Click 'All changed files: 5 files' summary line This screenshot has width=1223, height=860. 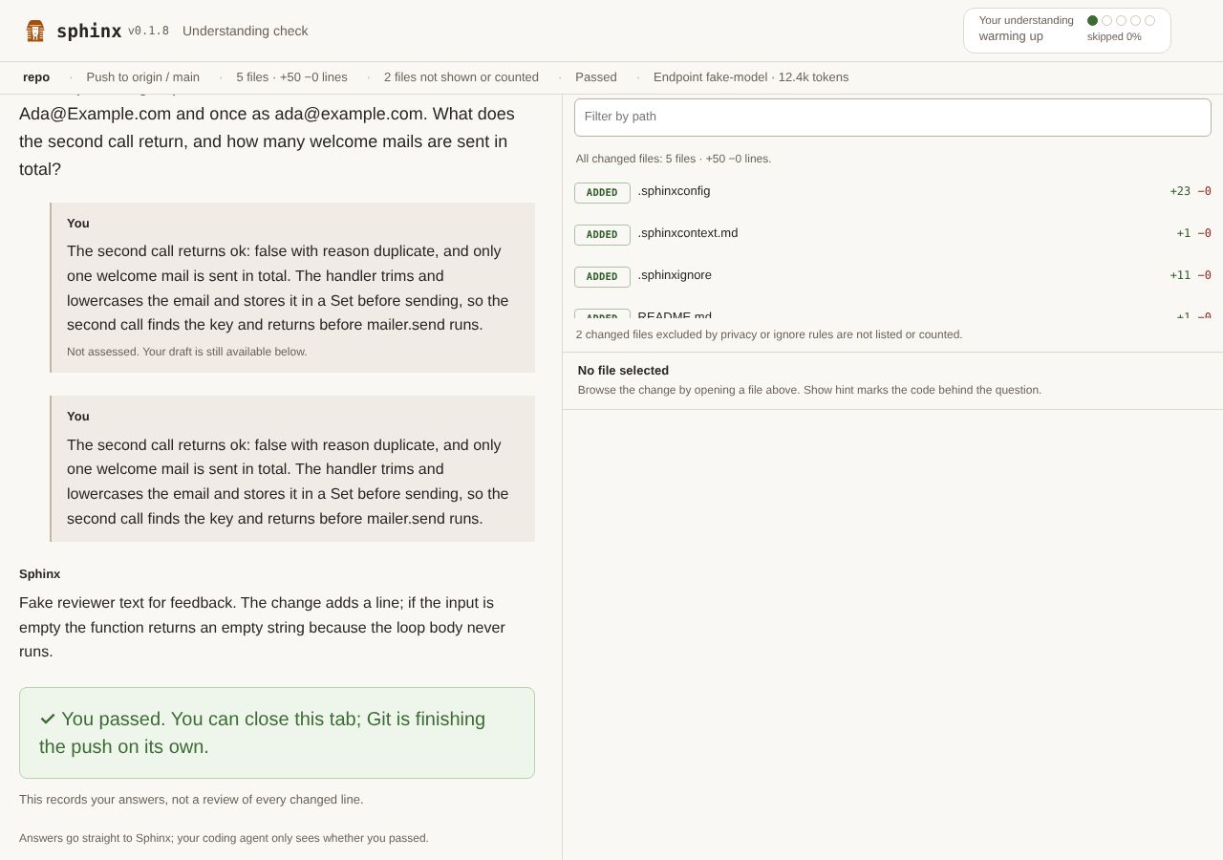click(x=674, y=159)
